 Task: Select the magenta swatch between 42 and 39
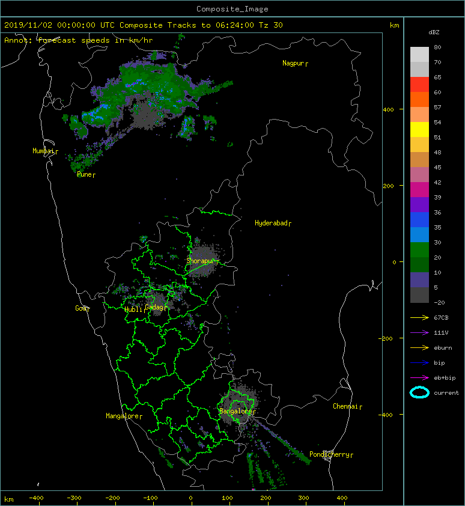(419, 189)
